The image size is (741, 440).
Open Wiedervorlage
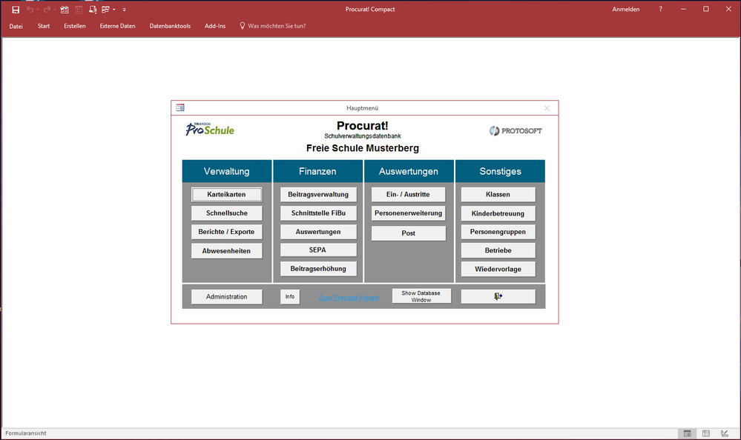click(498, 269)
